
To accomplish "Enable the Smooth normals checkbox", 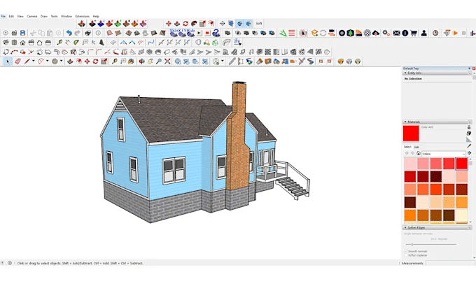I will click(406, 251).
